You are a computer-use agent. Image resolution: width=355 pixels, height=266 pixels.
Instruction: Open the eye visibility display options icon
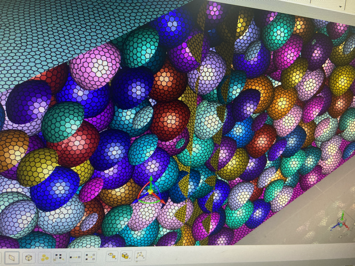point(112,256)
